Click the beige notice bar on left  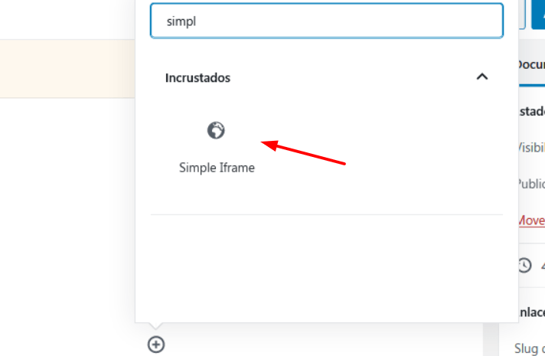click(67, 68)
